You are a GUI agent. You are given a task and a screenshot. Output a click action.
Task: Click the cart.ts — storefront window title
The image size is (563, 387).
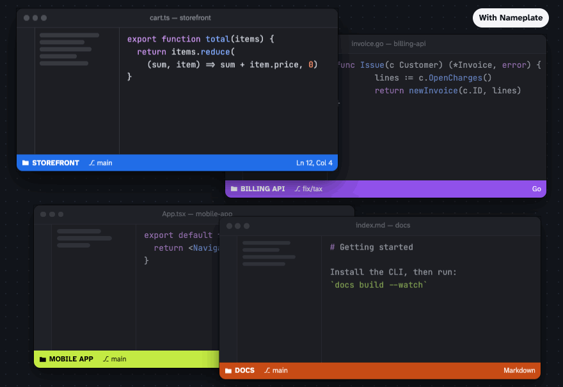[x=180, y=18]
